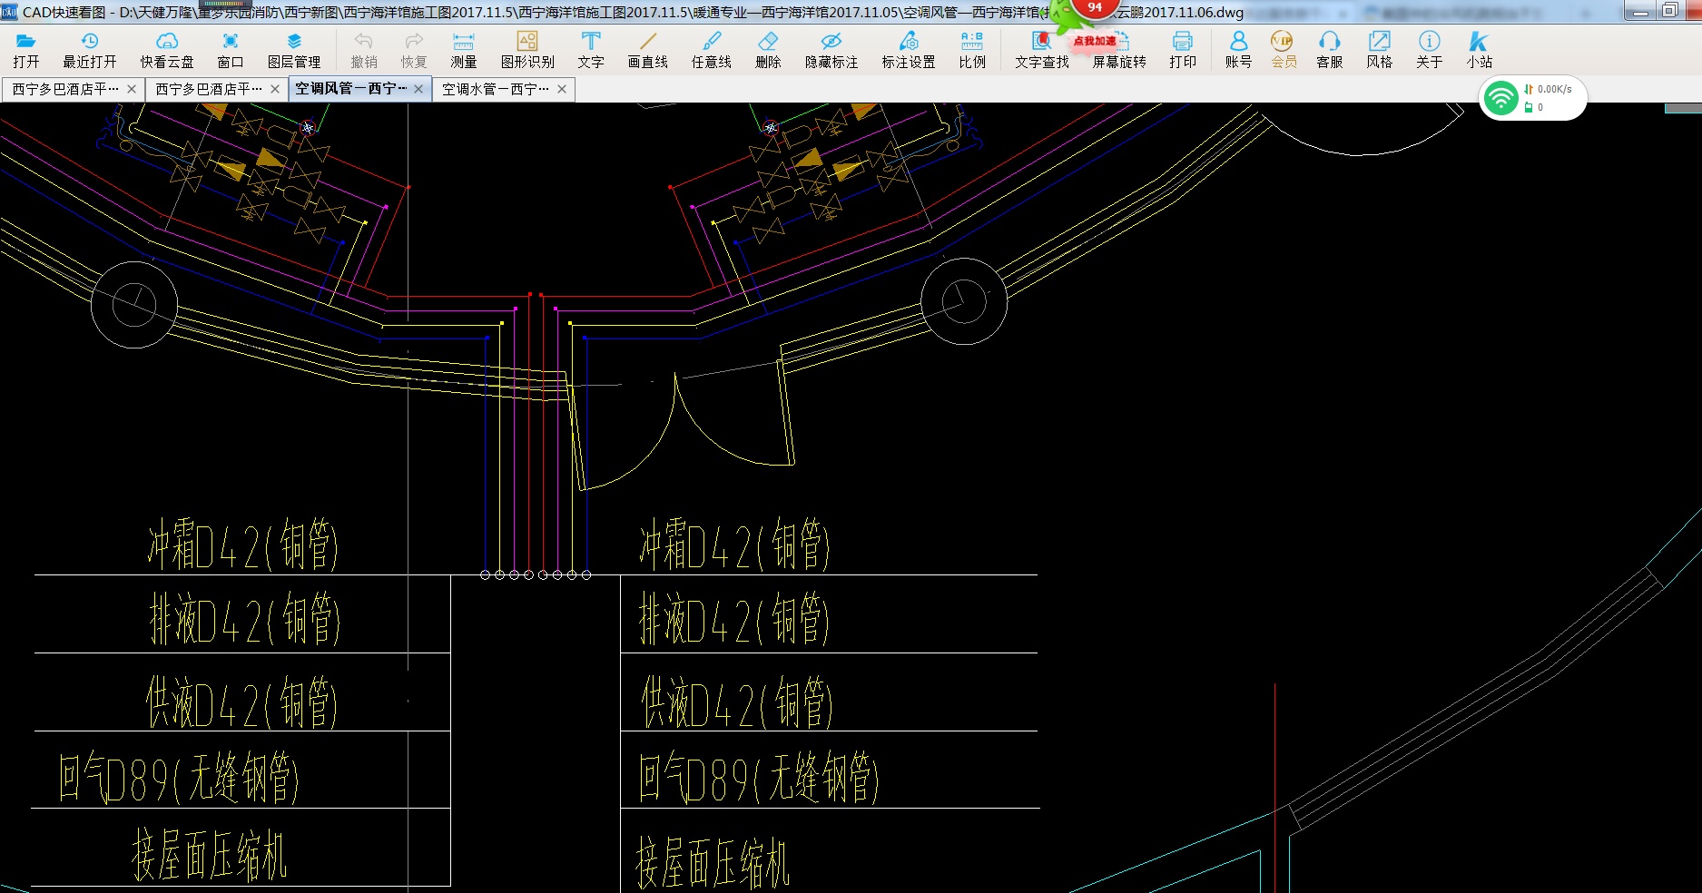The image size is (1702, 893).
Task: Open 标注设置 annotation settings
Action: pyautogui.click(x=909, y=50)
